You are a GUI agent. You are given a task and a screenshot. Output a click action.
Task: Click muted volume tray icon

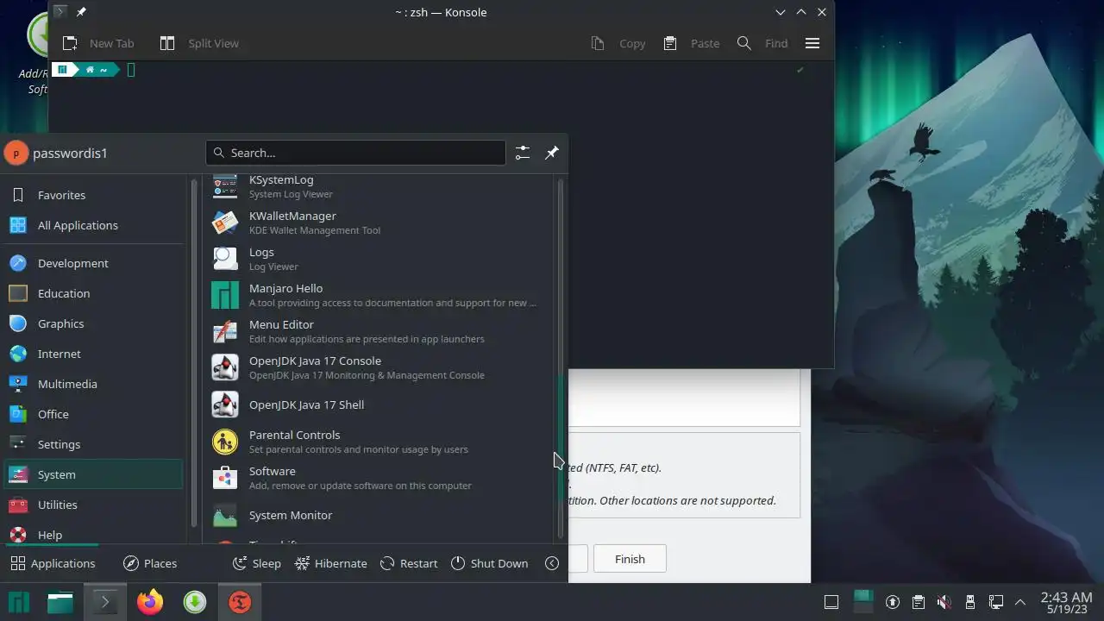pos(944,602)
